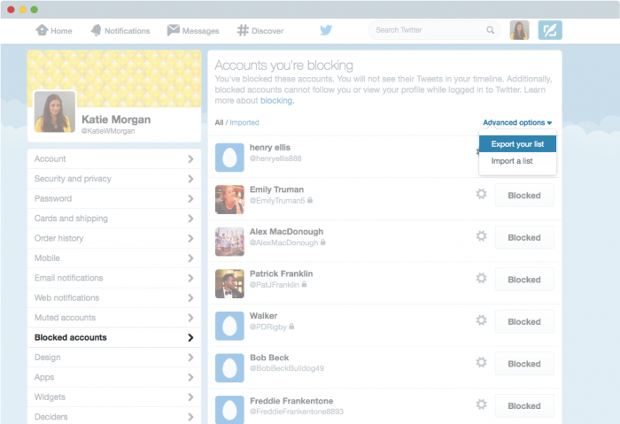This screenshot has width=620, height=424.
Task: Select Import a list option
Action: tap(511, 160)
